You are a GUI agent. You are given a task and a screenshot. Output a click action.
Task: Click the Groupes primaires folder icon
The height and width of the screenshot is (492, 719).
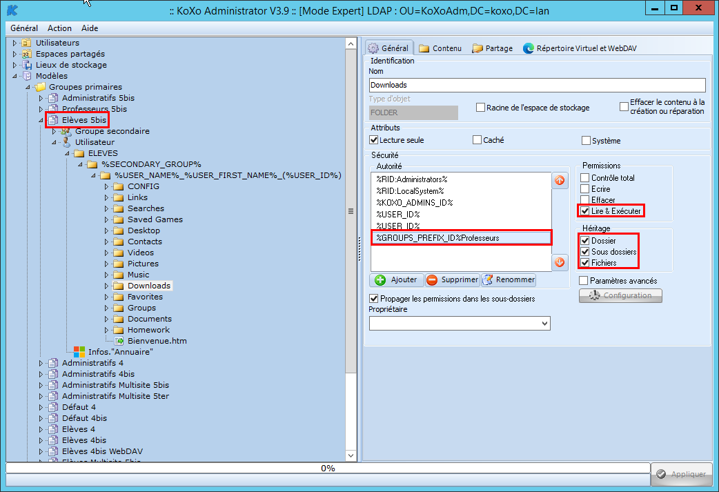40,87
